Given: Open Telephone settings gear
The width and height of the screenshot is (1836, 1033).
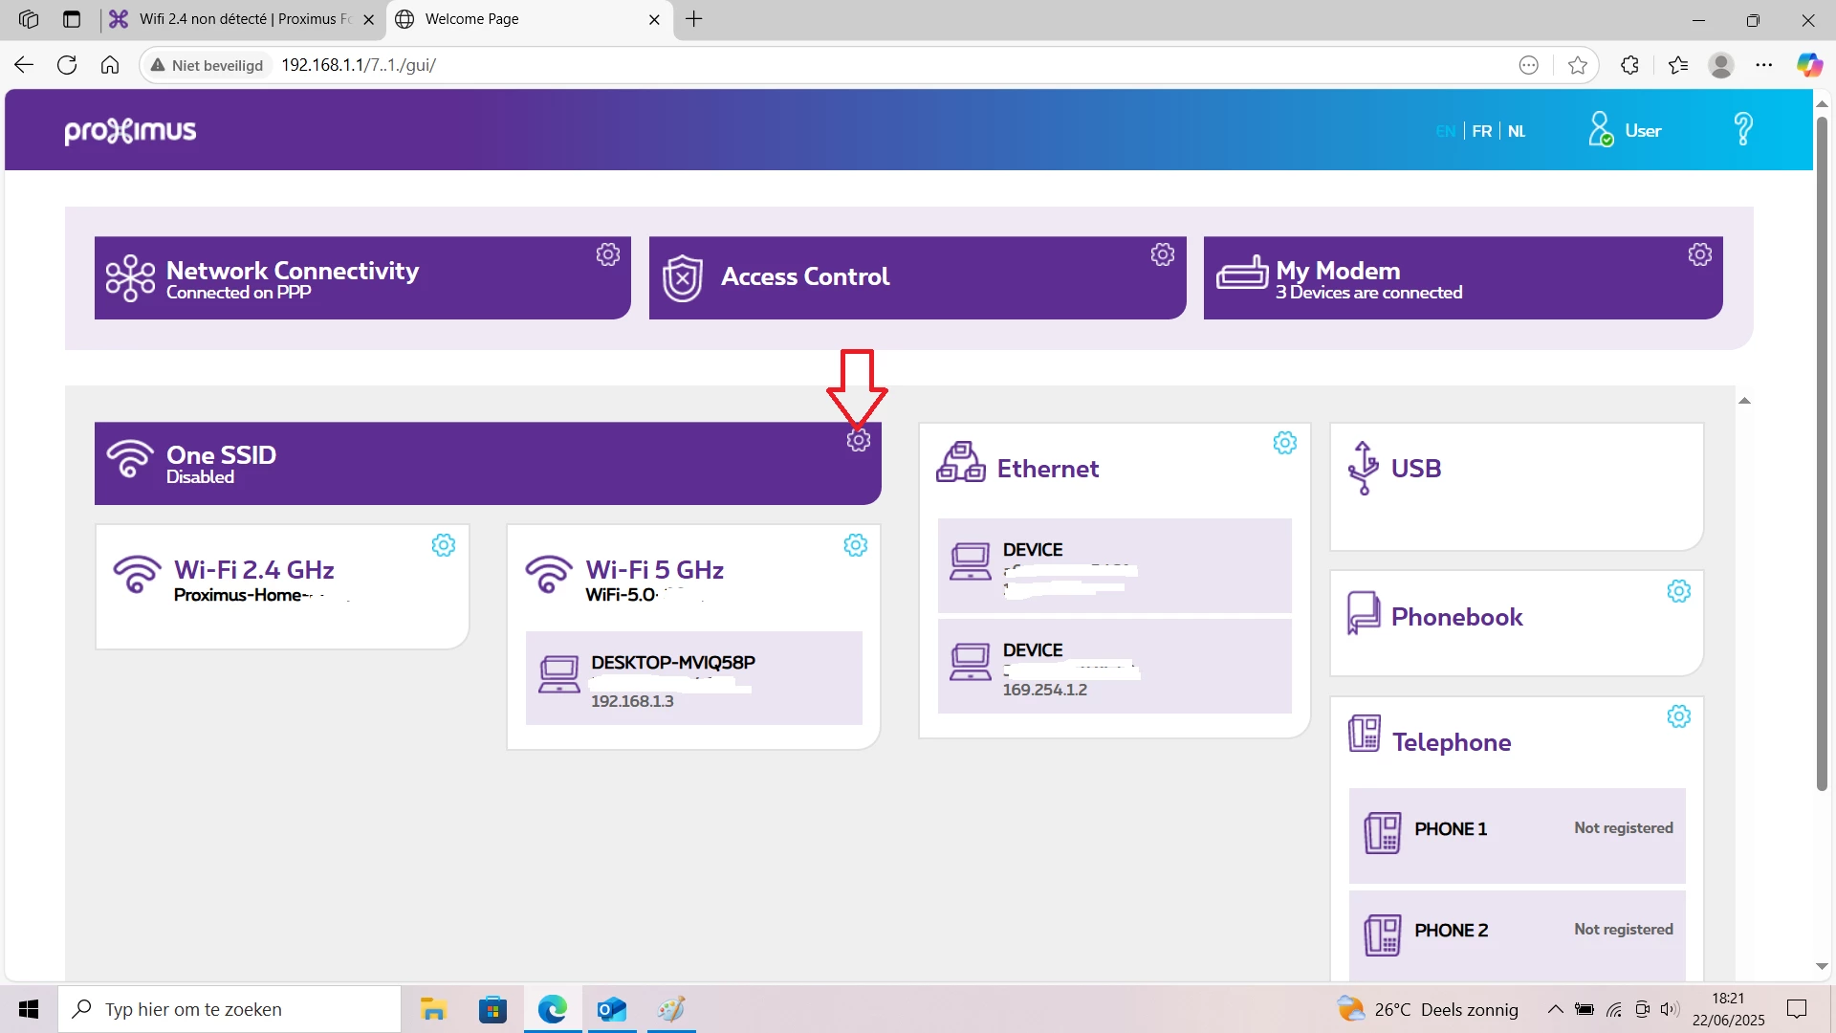Looking at the screenshot, I should tap(1679, 716).
